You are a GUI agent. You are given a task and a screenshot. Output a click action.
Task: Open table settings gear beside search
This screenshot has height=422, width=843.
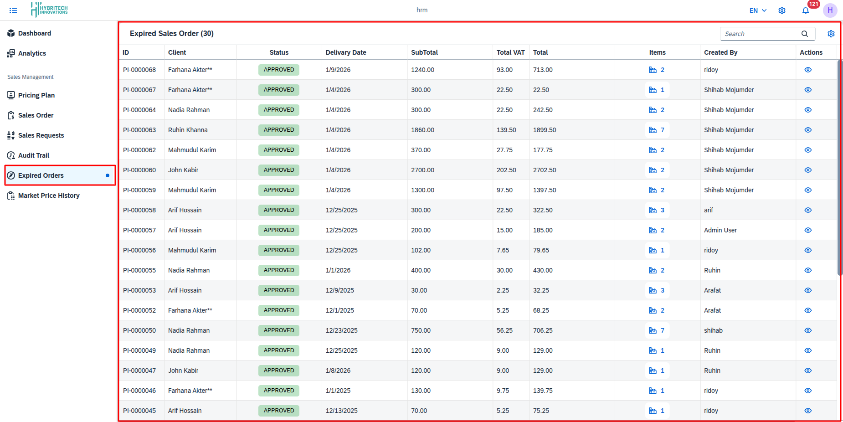coord(831,34)
